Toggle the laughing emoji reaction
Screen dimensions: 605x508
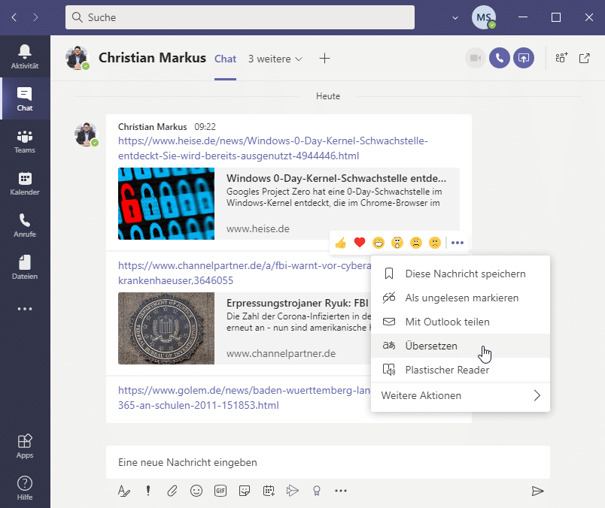pos(378,243)
